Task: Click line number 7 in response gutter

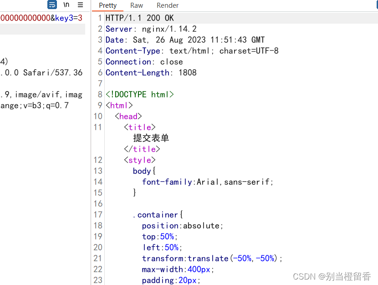Action: [100, 84]
